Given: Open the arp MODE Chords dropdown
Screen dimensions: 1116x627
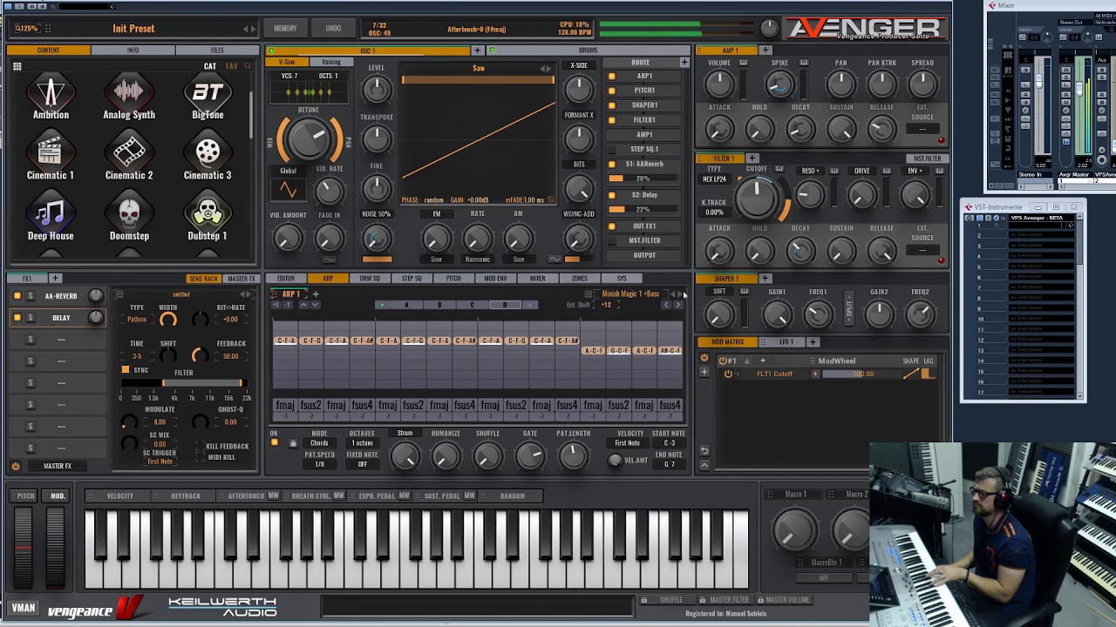Looking at the screenshot, I should click(320, 443).
